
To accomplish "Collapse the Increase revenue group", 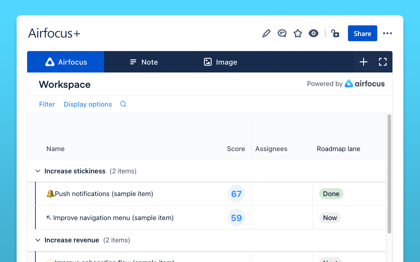I will tap(38, 240).
